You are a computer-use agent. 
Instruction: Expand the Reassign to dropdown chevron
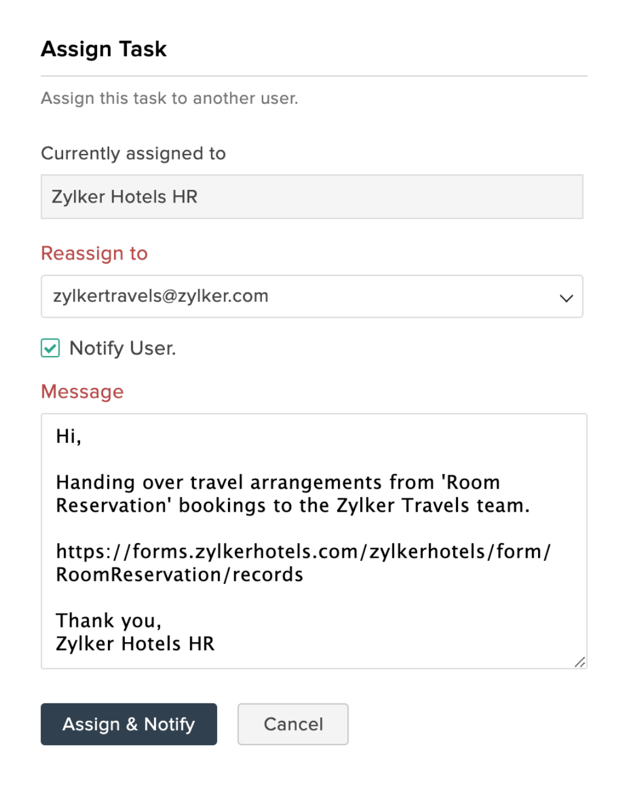coord(566,298)
